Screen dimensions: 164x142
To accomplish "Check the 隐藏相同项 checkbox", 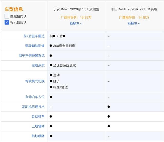I will (x=7, y=16).
